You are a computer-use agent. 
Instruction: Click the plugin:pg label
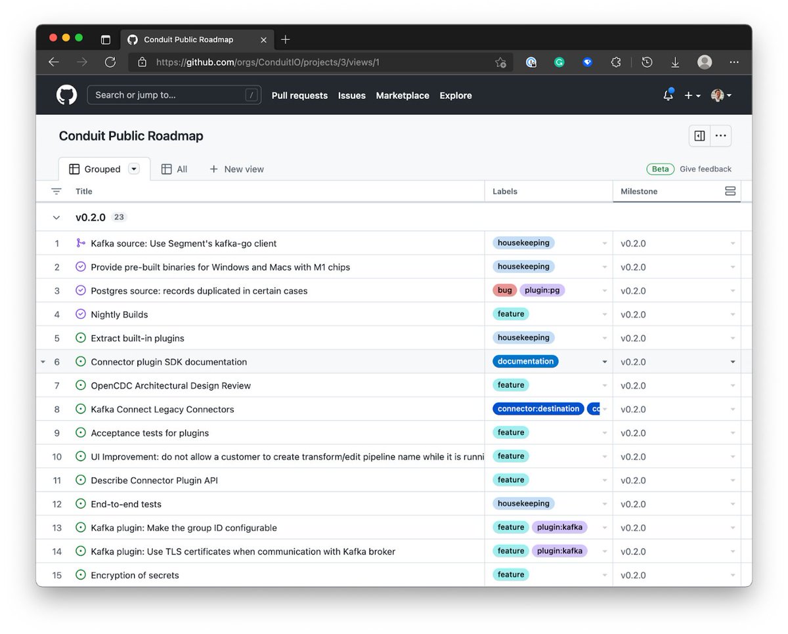coord(542,290)
